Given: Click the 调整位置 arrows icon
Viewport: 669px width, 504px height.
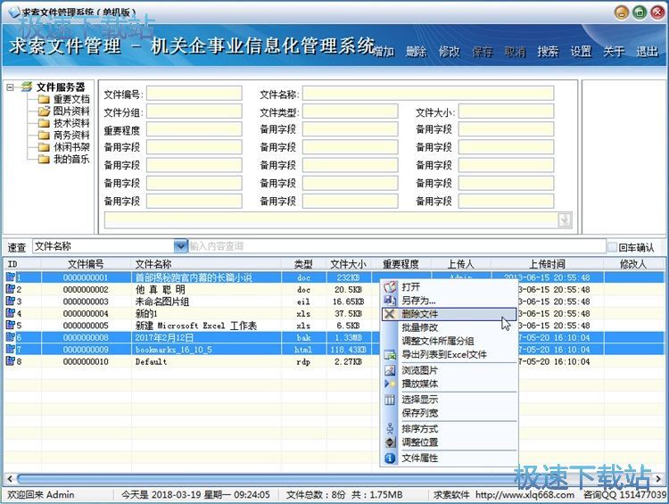Looking at the screenshot, I should pos(389,442).
